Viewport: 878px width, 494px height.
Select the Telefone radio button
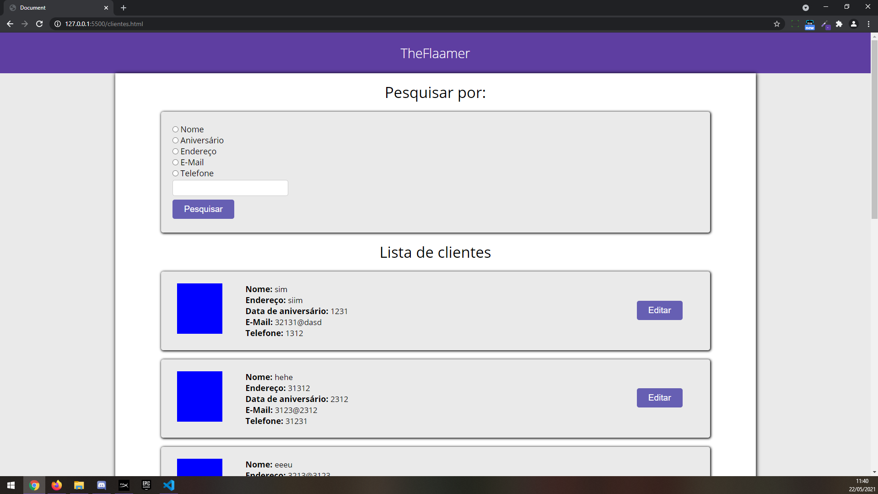point(175,174)
